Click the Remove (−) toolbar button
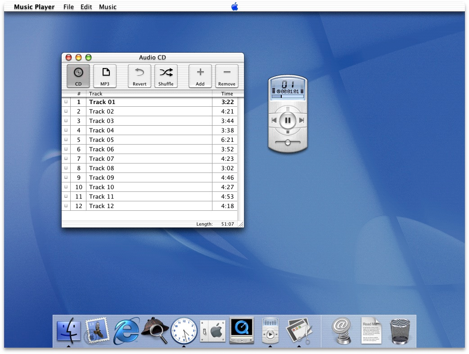This screenshot has height=354, width=469. 227,76
